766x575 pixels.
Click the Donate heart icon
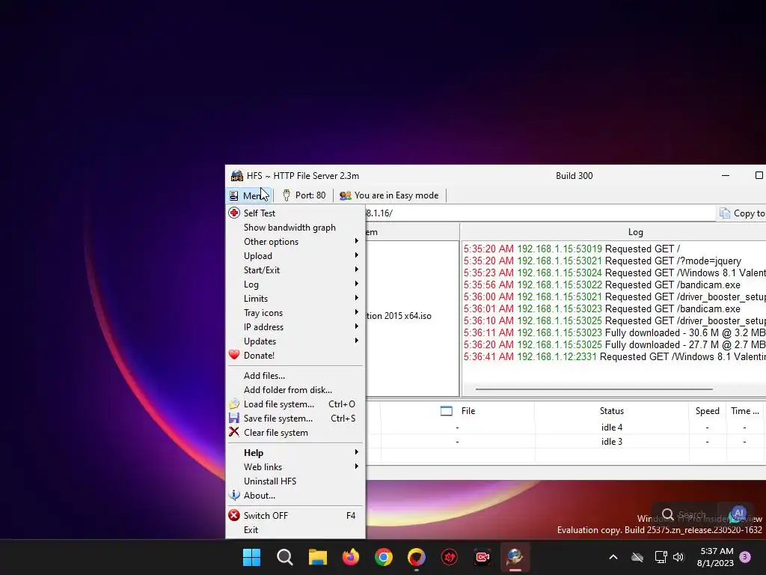coord(234,355)
